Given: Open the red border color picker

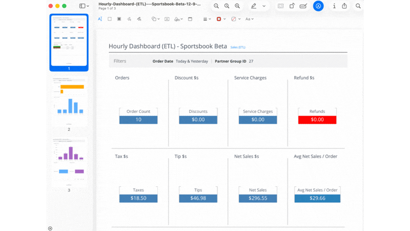Looking at the screenshot, I should point(220,19).
